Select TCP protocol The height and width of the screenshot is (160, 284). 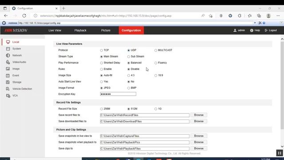(x=102, y=50)
